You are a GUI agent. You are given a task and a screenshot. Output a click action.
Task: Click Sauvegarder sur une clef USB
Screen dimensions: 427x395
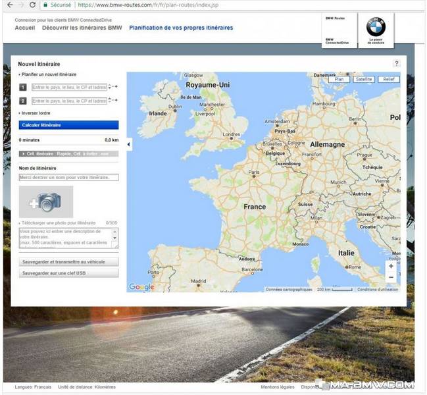tap(68, 273)
